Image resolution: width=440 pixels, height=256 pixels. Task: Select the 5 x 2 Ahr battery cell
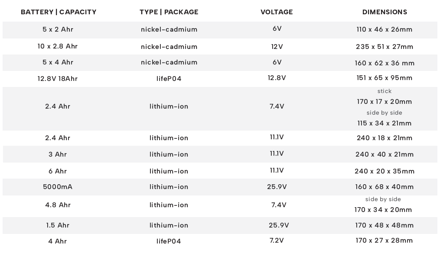(x=58, y=29)
